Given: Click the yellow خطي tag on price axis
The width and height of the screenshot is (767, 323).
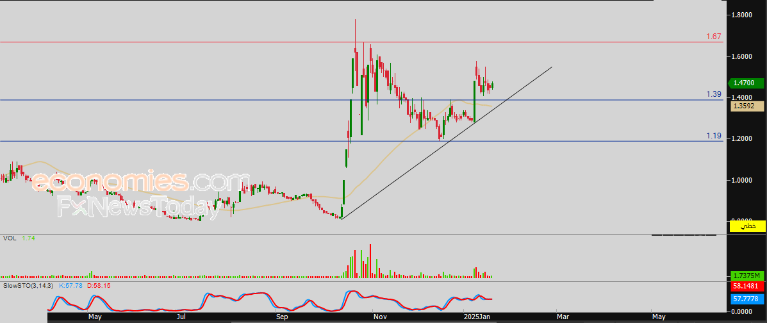Looking at the screenshot, I should (747, 226).
